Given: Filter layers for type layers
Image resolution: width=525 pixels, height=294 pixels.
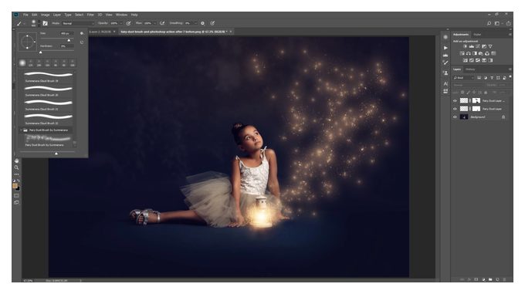Looking at the screenshot, I should point(492,78).
